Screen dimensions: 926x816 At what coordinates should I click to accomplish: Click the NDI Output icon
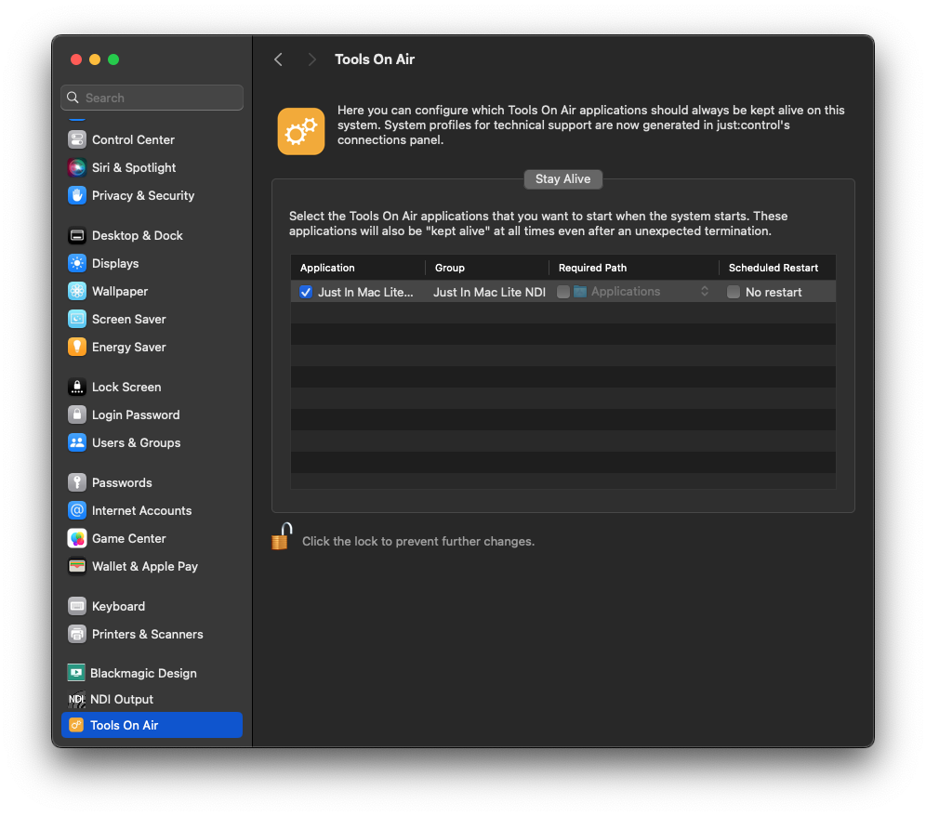(x=76, y=699)
